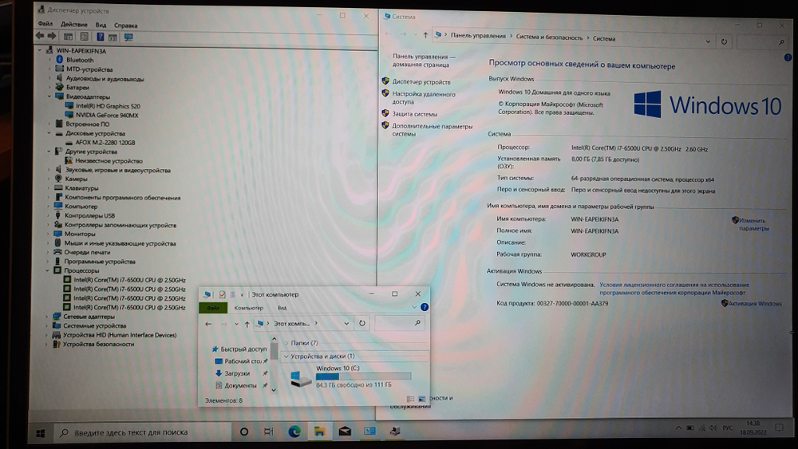Open Настройка удаленного доступа link
This screenshot has height=449, width=798.
pyautogui.click(x=424, y=97)
